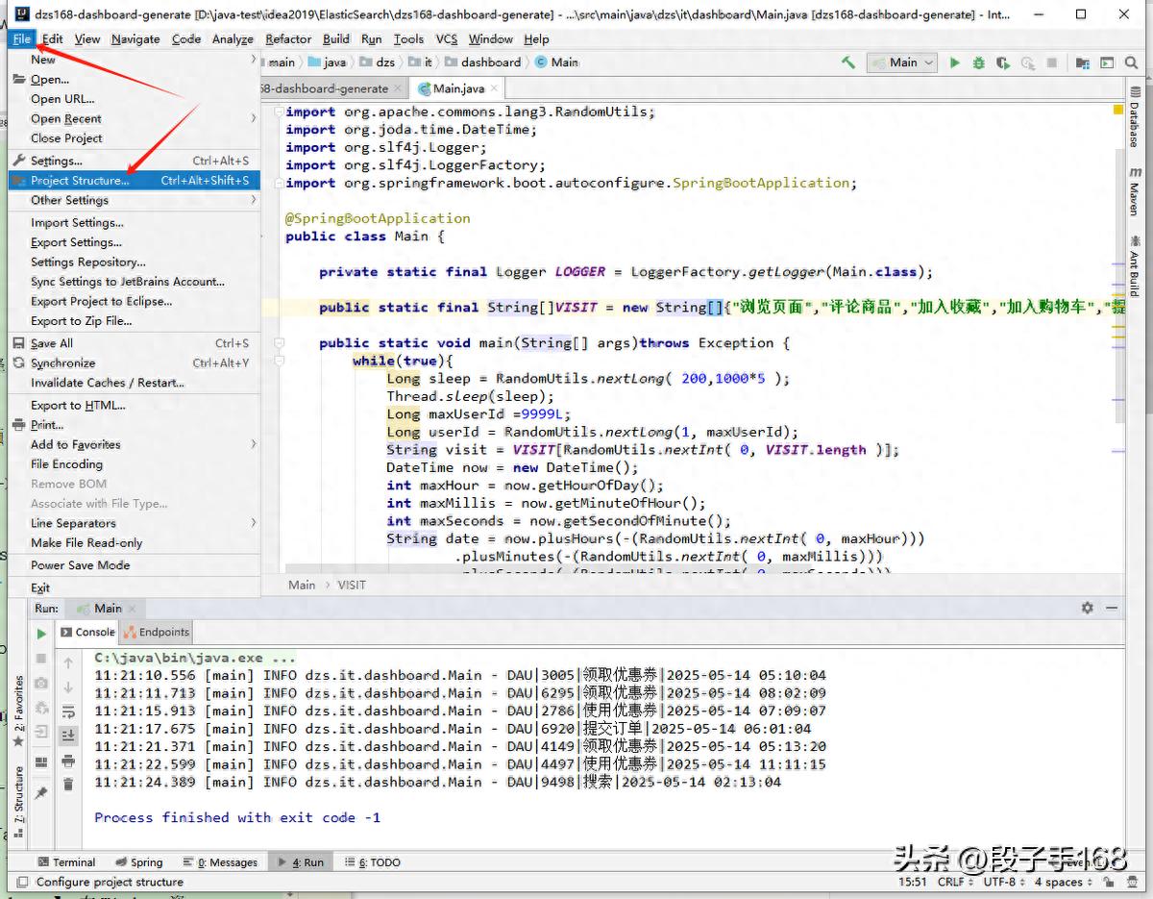Screen dimensions: 1153x899
Task: Open the CRLF line separator selector
Action: tap(954, 882)
